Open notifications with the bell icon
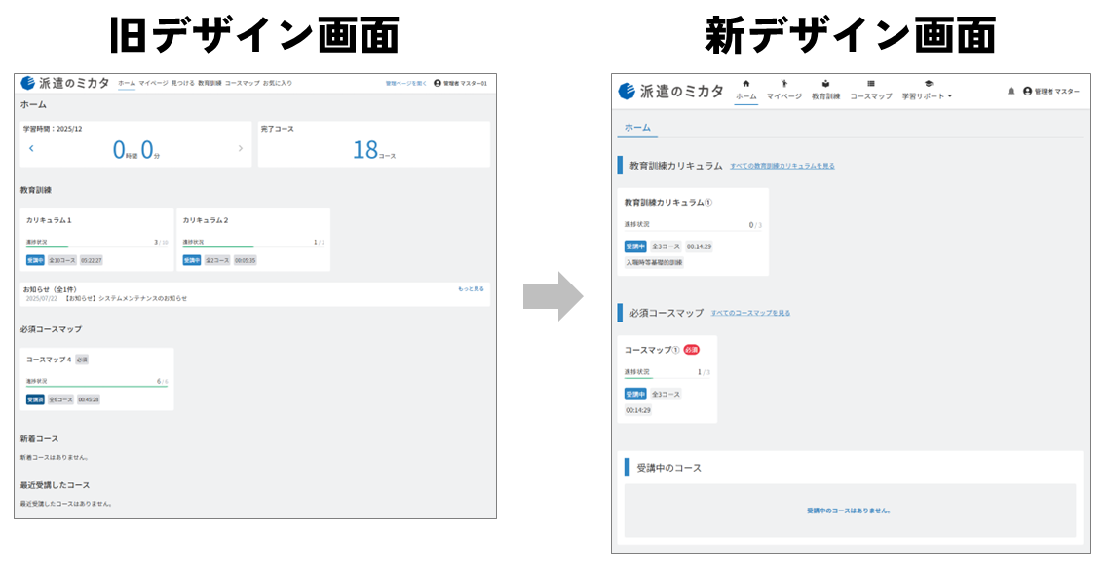 coord(1011,91)
